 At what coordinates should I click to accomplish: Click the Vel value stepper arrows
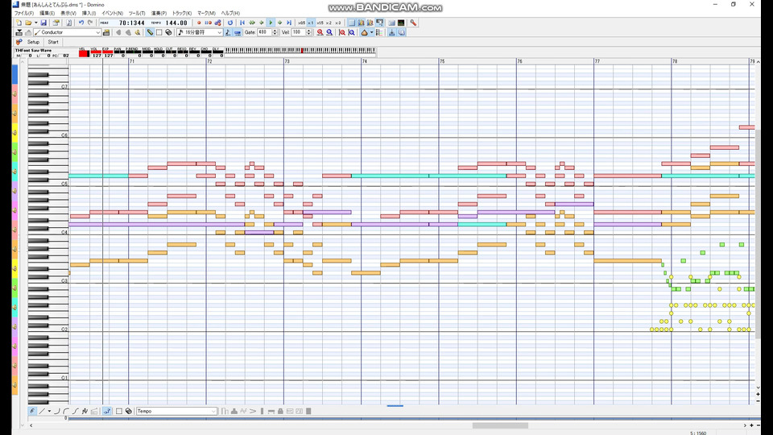(308, 32)
